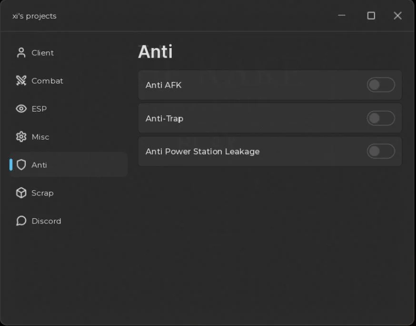Click the Discord chat bubble icon

point(21,221)
